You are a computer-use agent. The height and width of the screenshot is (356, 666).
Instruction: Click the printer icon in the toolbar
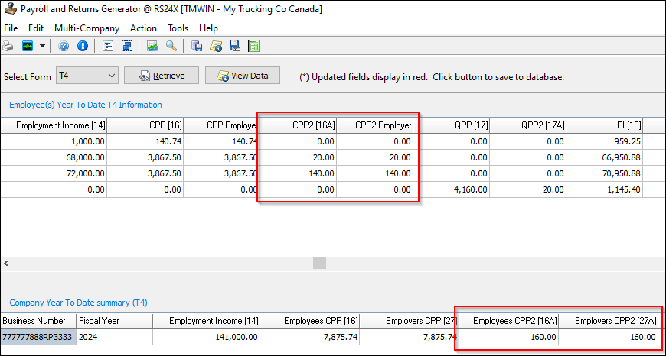click(7, 46)
